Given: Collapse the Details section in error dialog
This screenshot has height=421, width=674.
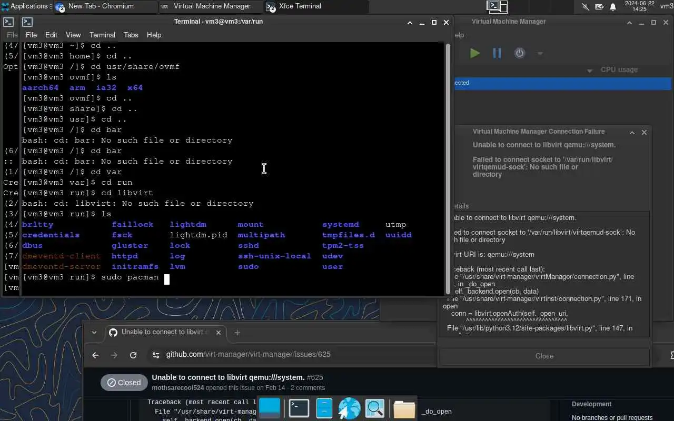Looking at the screenshot, I should click(460, 206).
